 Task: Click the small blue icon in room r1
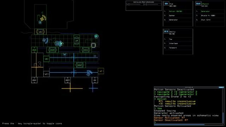[40, 23]
